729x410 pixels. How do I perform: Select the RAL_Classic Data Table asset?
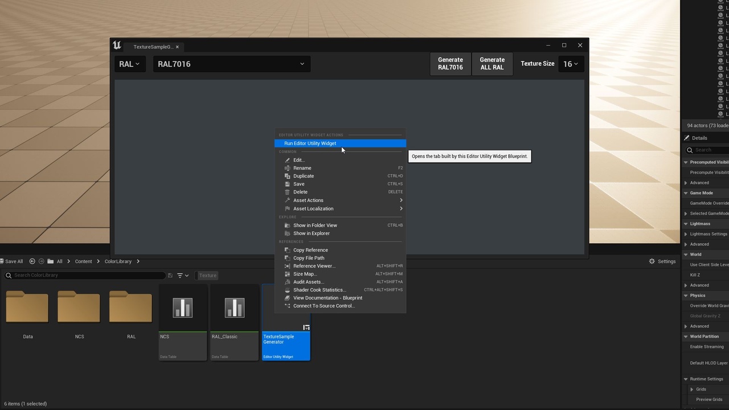[234, 322]
